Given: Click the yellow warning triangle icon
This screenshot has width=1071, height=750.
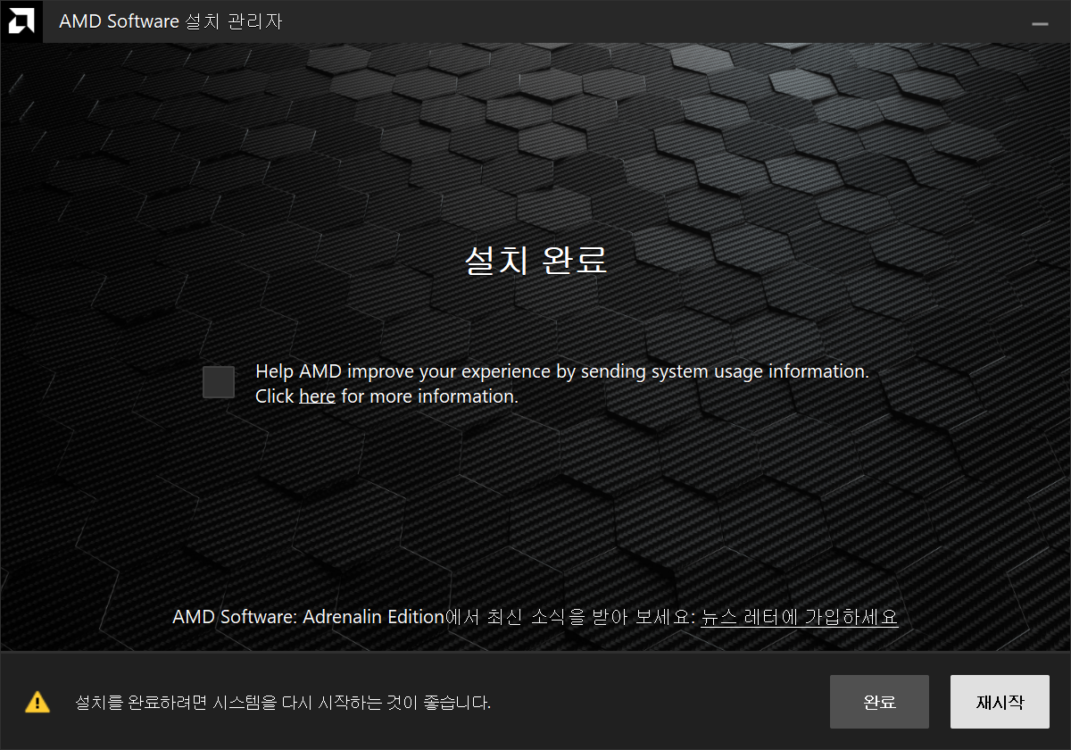Looking at the screenshot, I should click(x=37, y=702).
